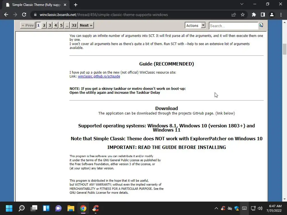Open the Chat (Teams) taskbar icon
The image size is (287, 215).
point(59,208)
